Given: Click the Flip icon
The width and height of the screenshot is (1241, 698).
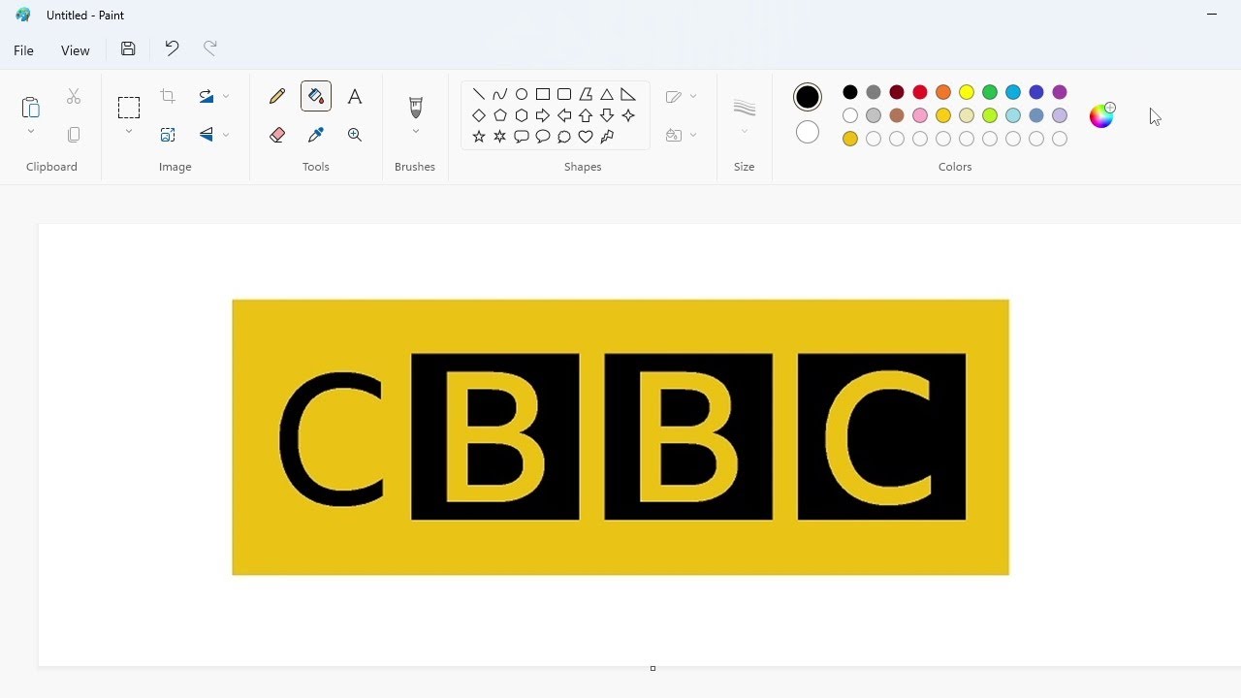Looking at the screenshot, I should coord(207,135).
